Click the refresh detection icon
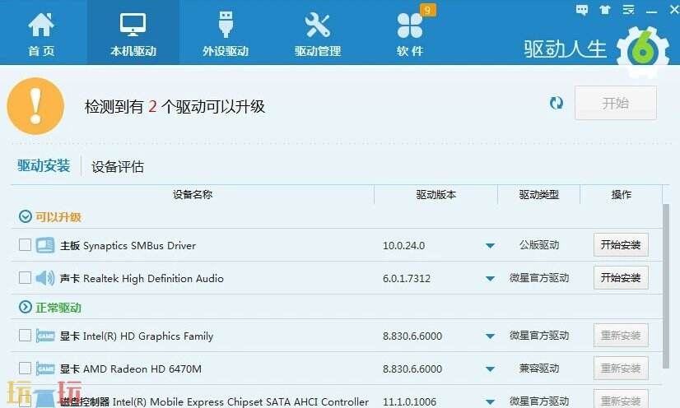The width and height of the screenshot is (680, 408). (557, 103)
